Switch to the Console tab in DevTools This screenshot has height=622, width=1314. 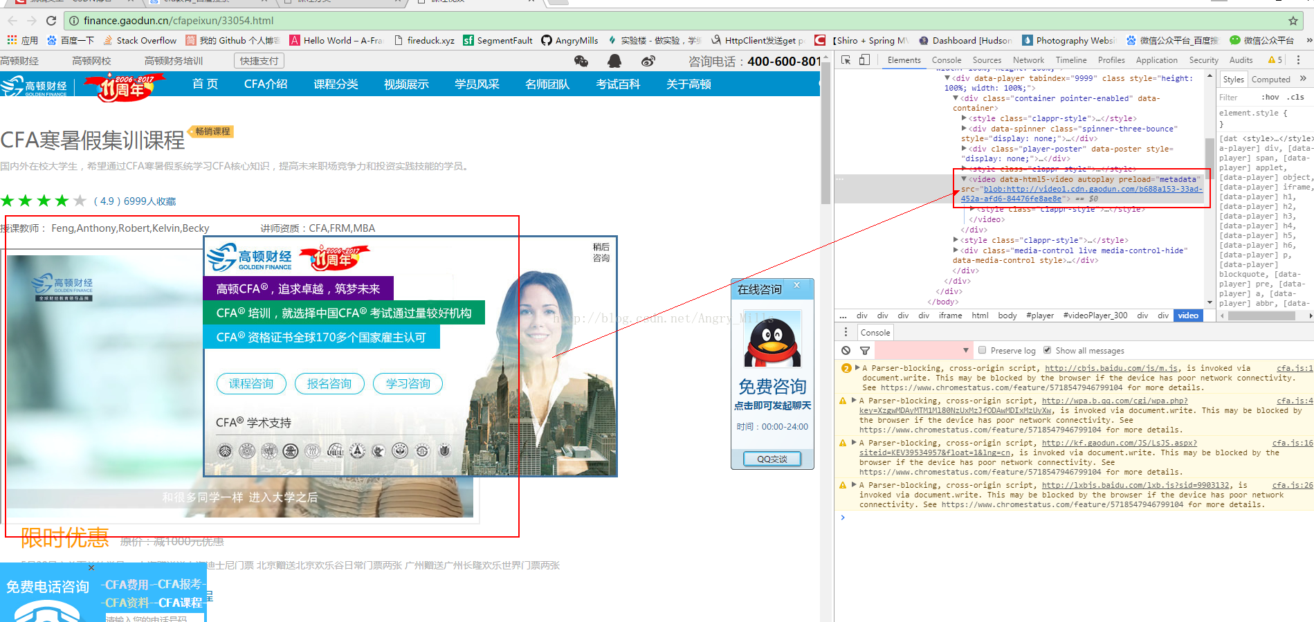pyautogui.click(x=946, y=60)
